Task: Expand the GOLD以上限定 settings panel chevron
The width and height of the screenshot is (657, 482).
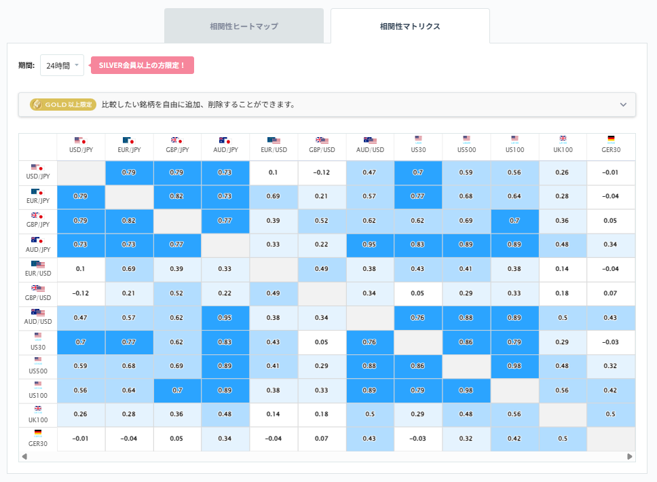Action: click(623, 105)
